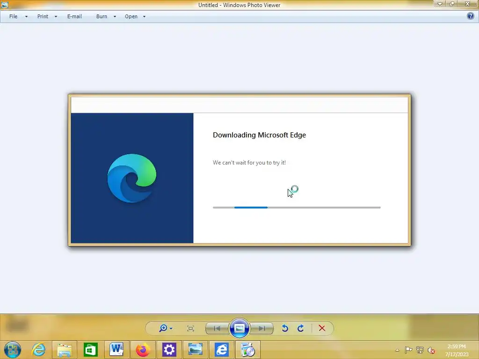Rotate the photo counterclockwise
The image size is (479, 359).
coord(285,328)
